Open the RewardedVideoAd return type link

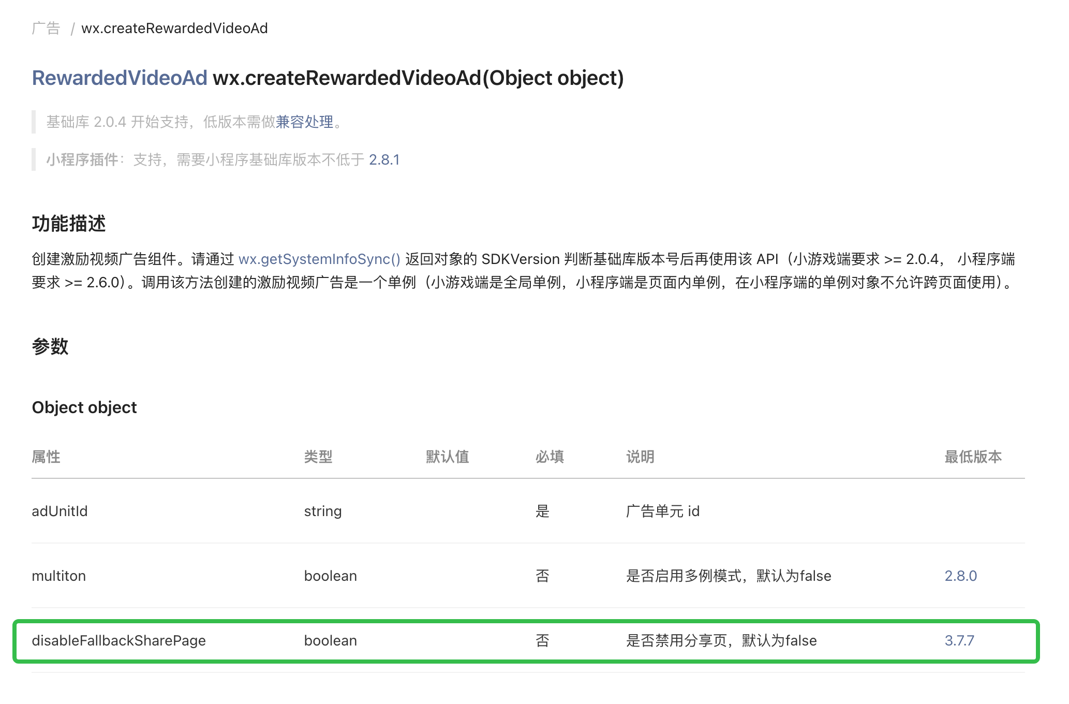pos(120,78)
